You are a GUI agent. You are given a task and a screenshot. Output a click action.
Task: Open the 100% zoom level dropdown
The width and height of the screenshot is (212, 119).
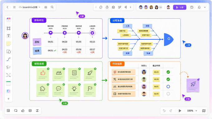pos(192,111)
